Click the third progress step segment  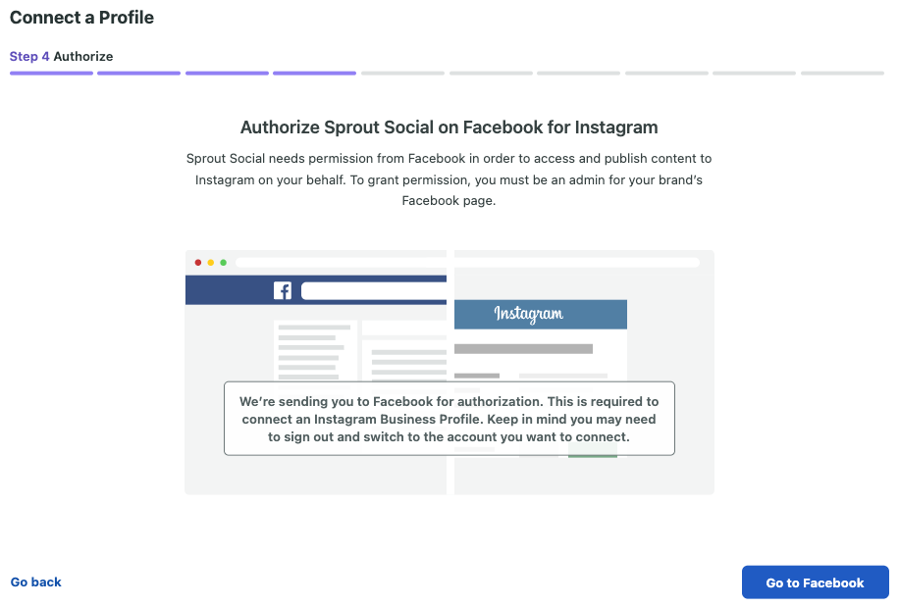coord(227,74)
